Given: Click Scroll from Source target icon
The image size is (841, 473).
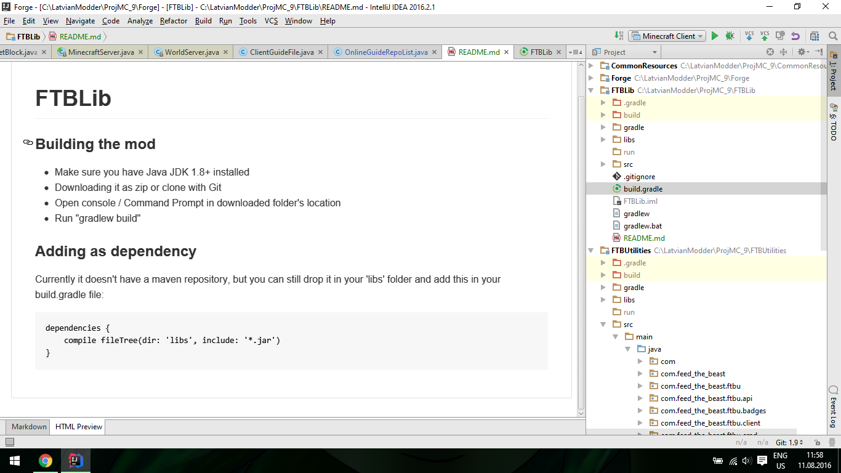Looking at the screenshot, I should tap(770, 52).
